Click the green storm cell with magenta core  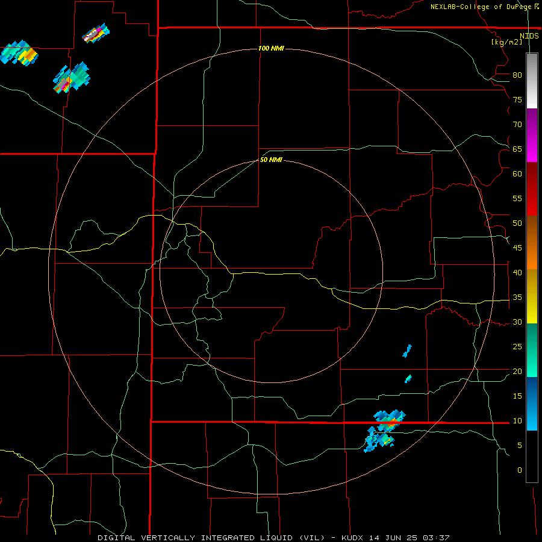pyautogui.click(x=72, y=78)
